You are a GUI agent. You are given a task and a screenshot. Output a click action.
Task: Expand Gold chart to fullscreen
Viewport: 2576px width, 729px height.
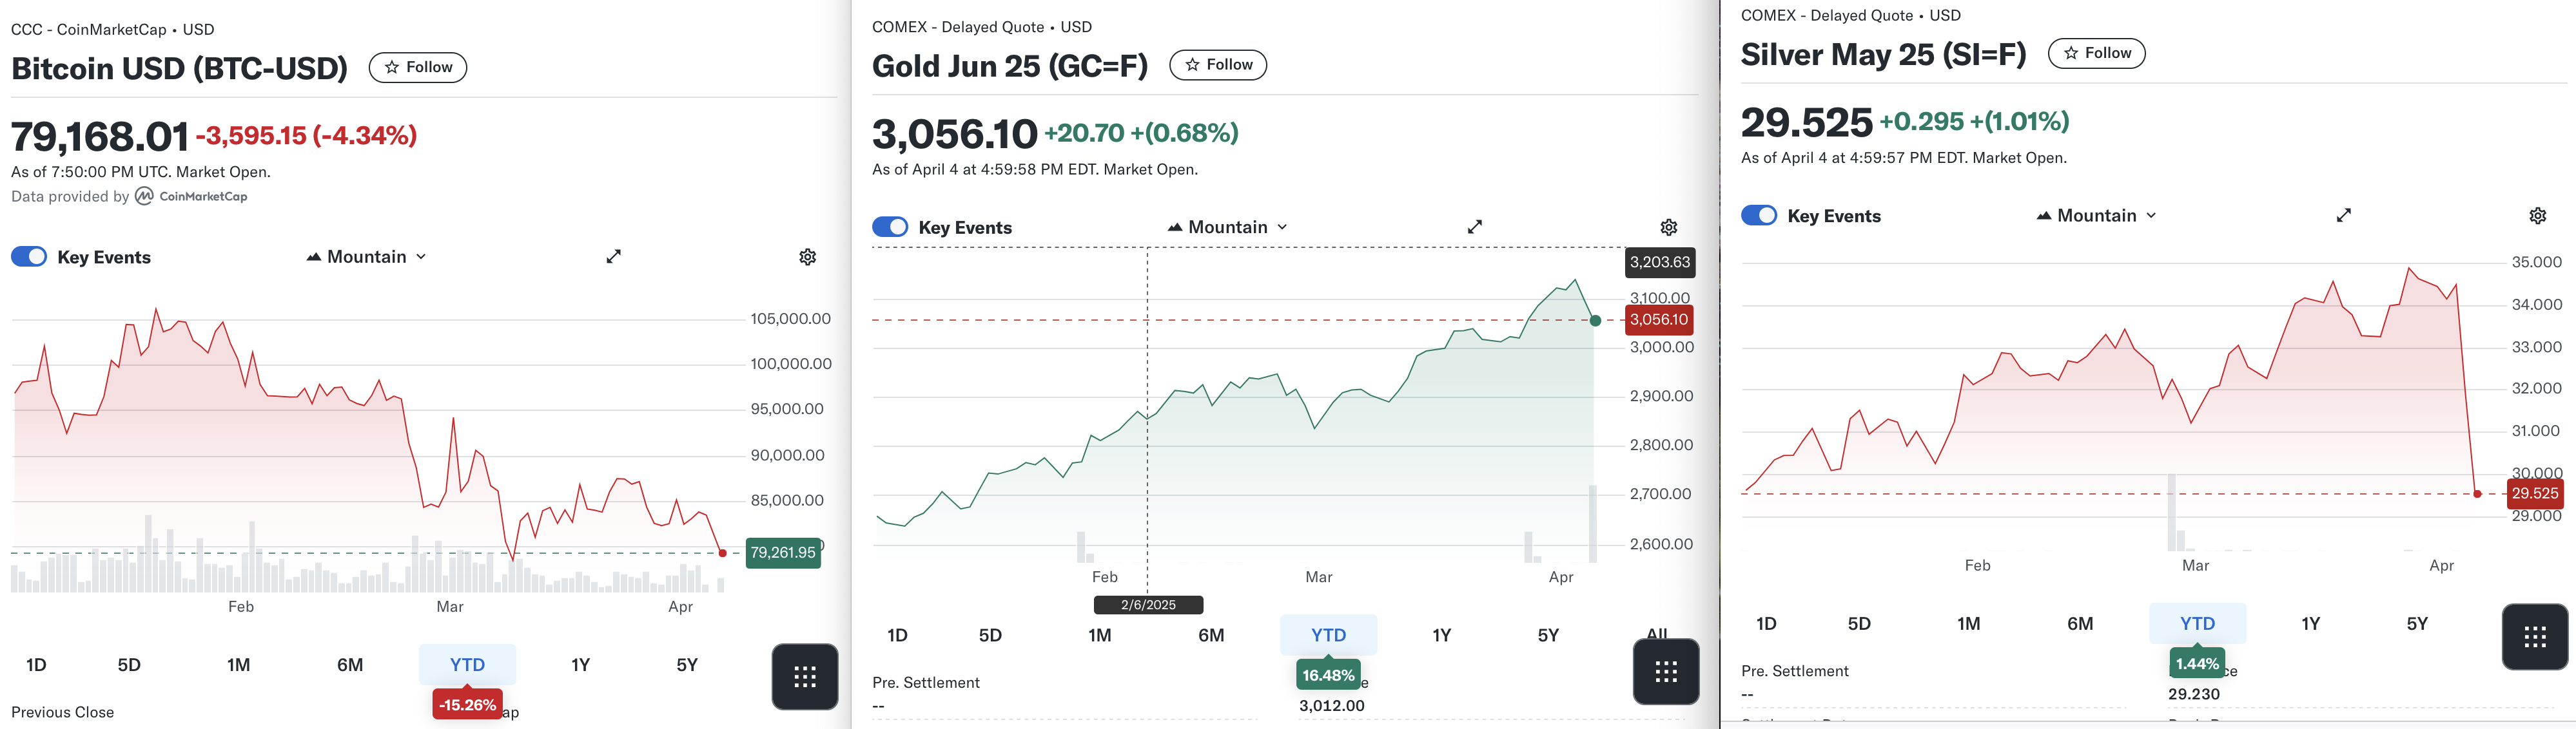(1474, 227)
